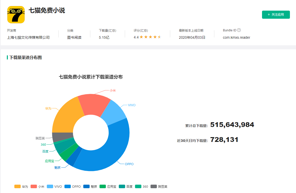Click the total downloads figure 515,643,984
Viewport: 296px width, 193px height.
[232, 125]
